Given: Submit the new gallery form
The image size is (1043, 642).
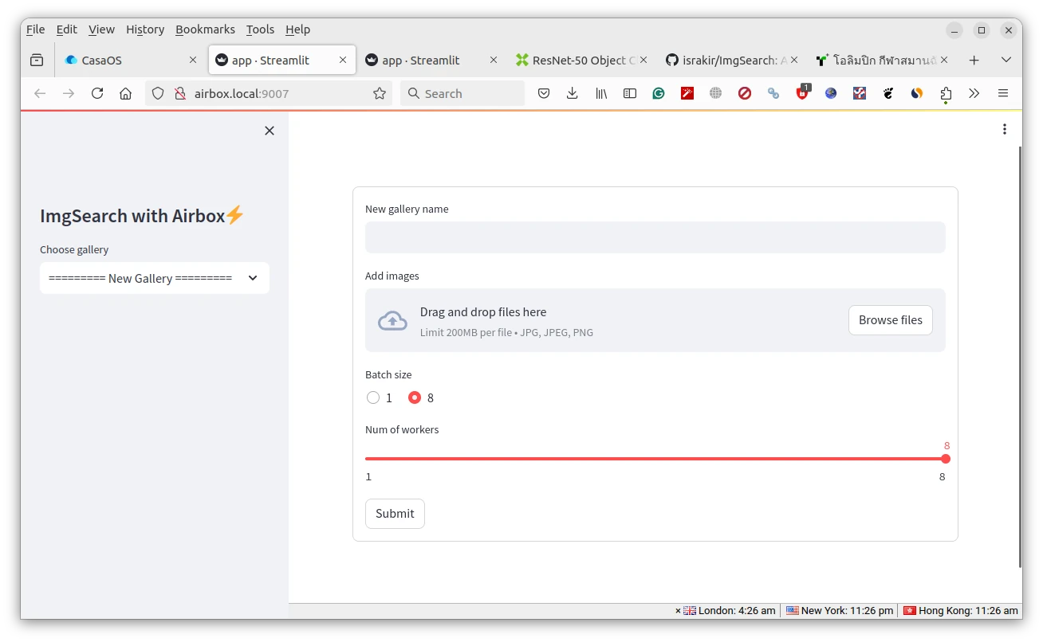Looking at the screenshot, I should (395, 514).
